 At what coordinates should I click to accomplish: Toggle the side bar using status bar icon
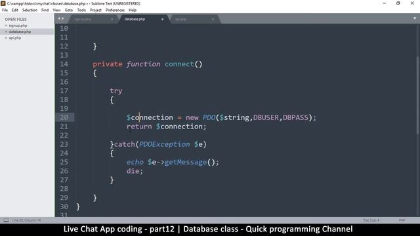[x=6, y=220]
